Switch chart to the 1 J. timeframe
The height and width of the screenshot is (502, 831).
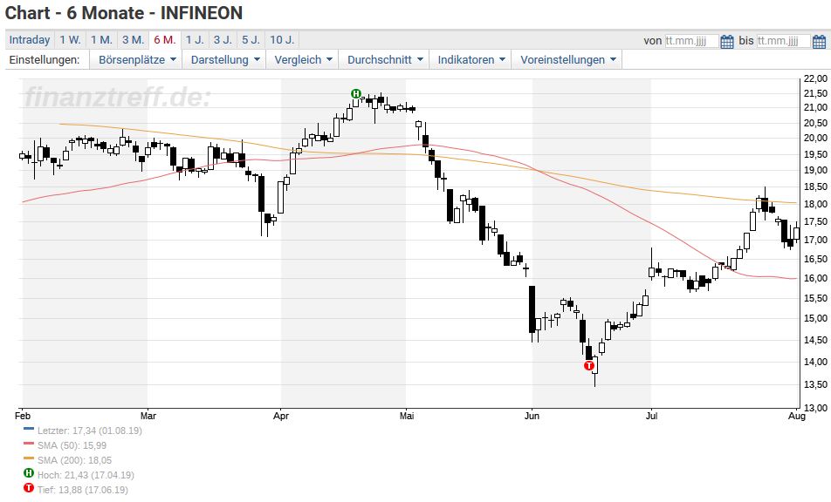tap(195, 40)
